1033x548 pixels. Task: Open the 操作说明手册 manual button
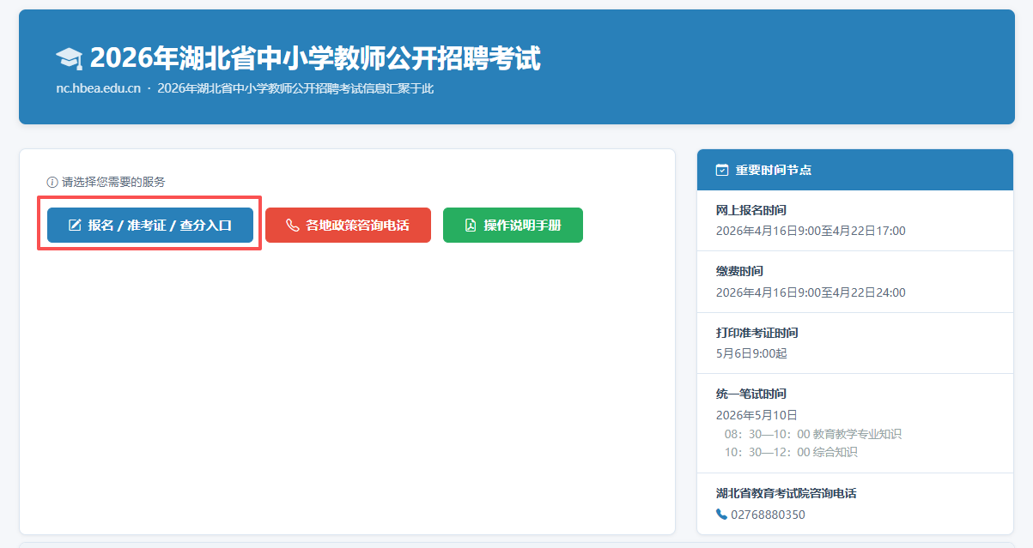513,226
